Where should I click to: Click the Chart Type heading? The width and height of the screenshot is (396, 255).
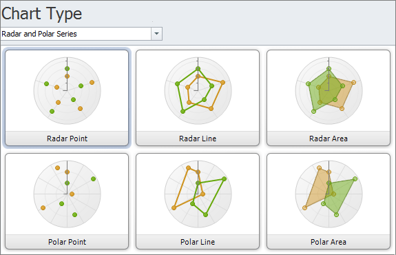[x=42, y=14]
